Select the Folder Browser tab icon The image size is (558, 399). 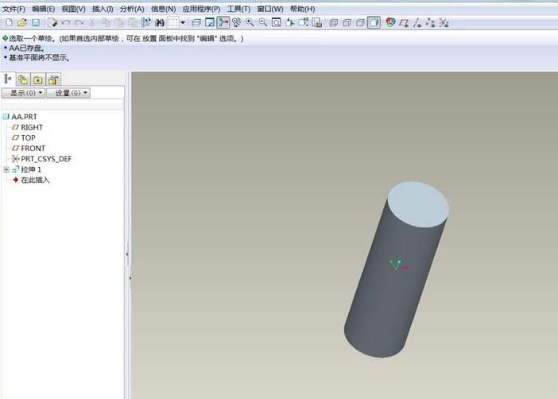[23, 79]
